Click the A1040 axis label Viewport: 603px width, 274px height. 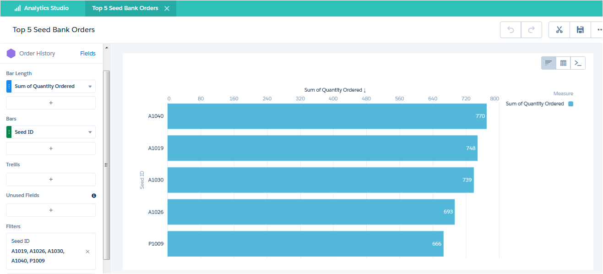click(156, 116)
